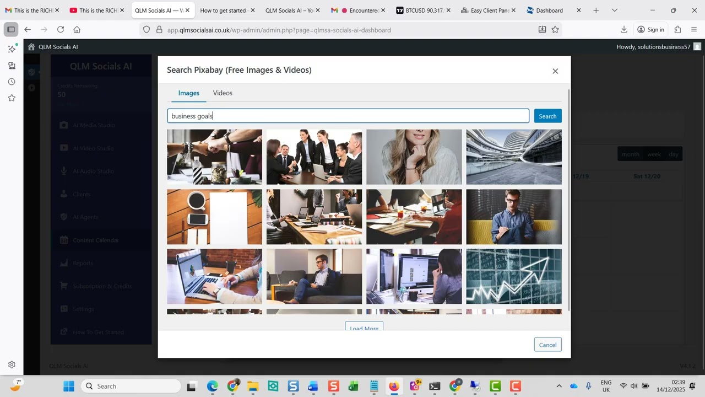Open the volume speaker tray icon
The height and width of the screenshot is (397, 705).
(634, 386)
